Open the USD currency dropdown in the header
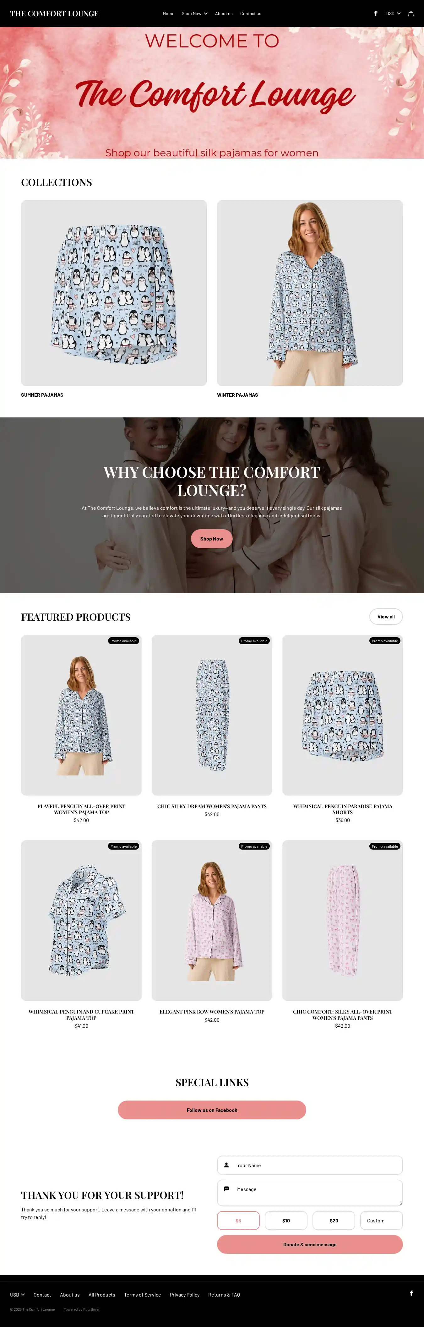The height and width of the screenshot is (1327, 424). (393, 14)
